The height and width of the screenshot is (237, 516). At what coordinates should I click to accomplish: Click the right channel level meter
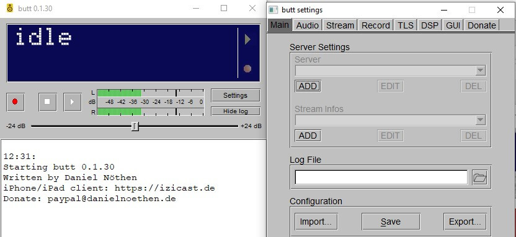pyautogui.click(x=150, y=112)
